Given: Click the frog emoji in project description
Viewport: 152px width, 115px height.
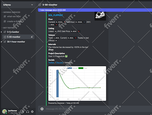Looking at the screenshot, I should pos(66,56).
